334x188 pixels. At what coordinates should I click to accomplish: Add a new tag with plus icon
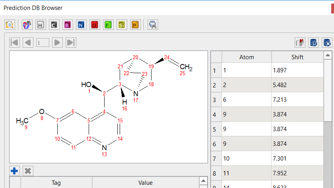[x=14, y=171]
